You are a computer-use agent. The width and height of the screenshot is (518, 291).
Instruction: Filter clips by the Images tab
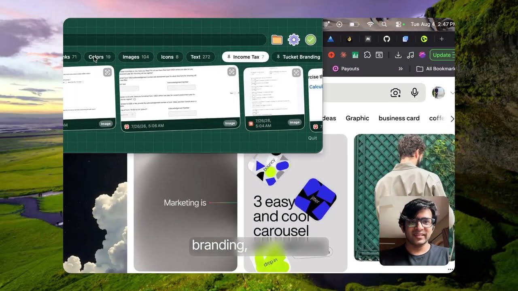(x=136, y=57)
